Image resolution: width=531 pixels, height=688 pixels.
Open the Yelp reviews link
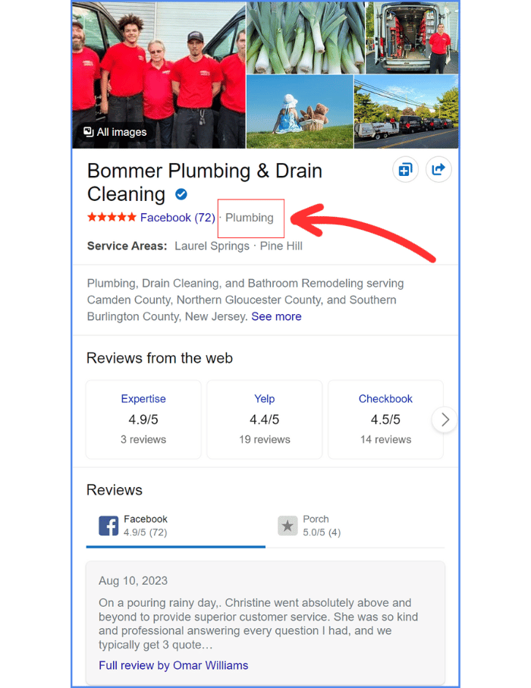[x=264, y=399]
